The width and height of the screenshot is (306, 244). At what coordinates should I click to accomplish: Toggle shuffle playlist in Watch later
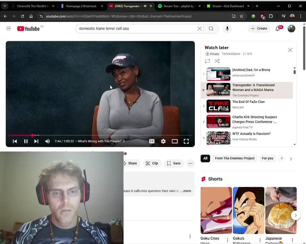click(x=217, y=61)
